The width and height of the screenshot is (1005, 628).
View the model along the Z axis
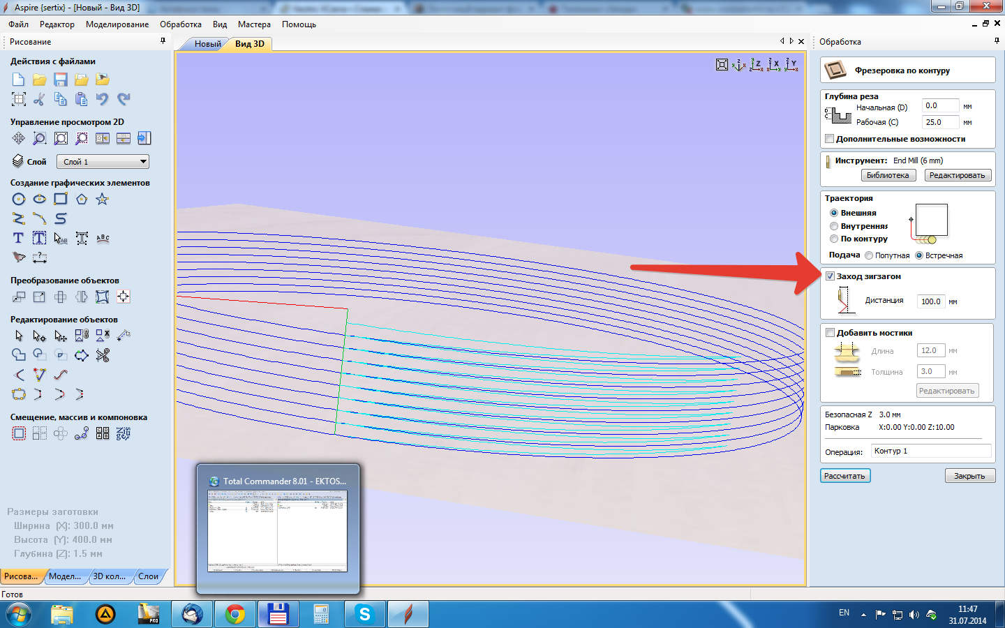click(x=757, y=65)
